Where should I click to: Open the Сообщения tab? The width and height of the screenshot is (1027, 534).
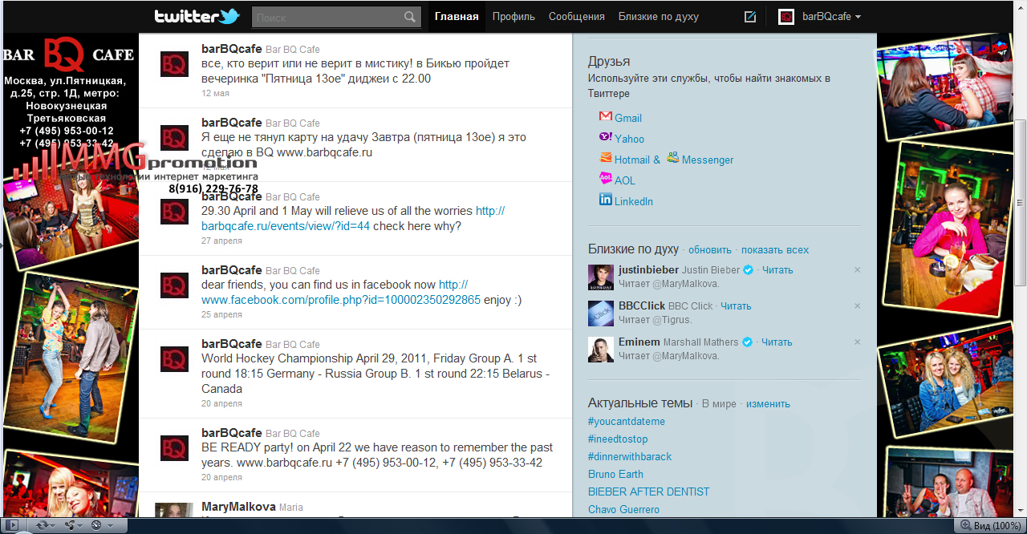(577, 17)
